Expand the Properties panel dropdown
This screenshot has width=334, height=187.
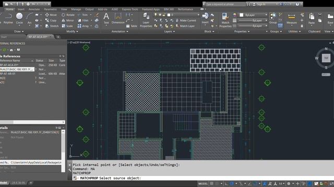tap(242, 31)
